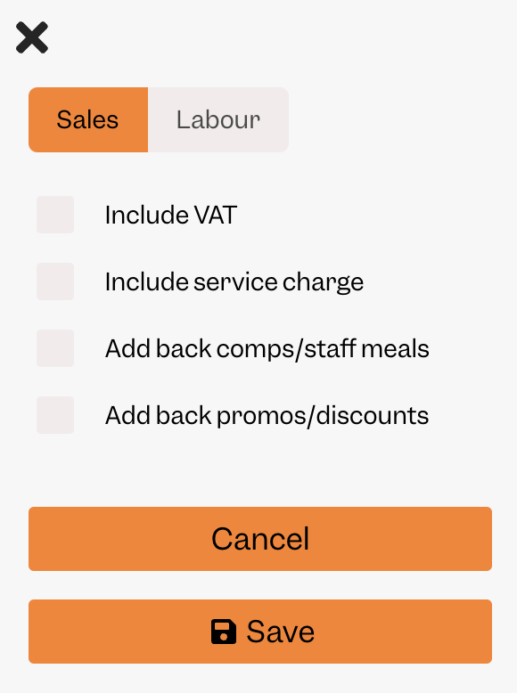
Task: Toggle the Add back promos/discounts checkbox
Action: (x=55, y=415)
